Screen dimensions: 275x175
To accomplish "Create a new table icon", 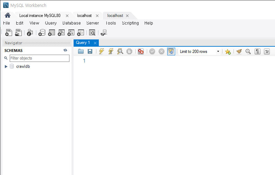I will [x=51, y=33].
